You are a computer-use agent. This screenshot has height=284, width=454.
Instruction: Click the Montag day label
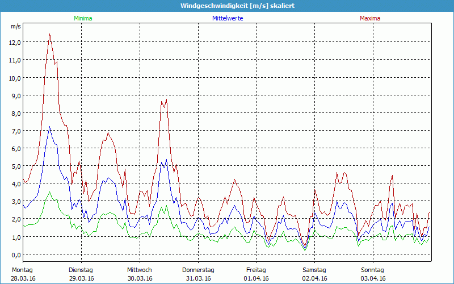(x=22, y=270)
